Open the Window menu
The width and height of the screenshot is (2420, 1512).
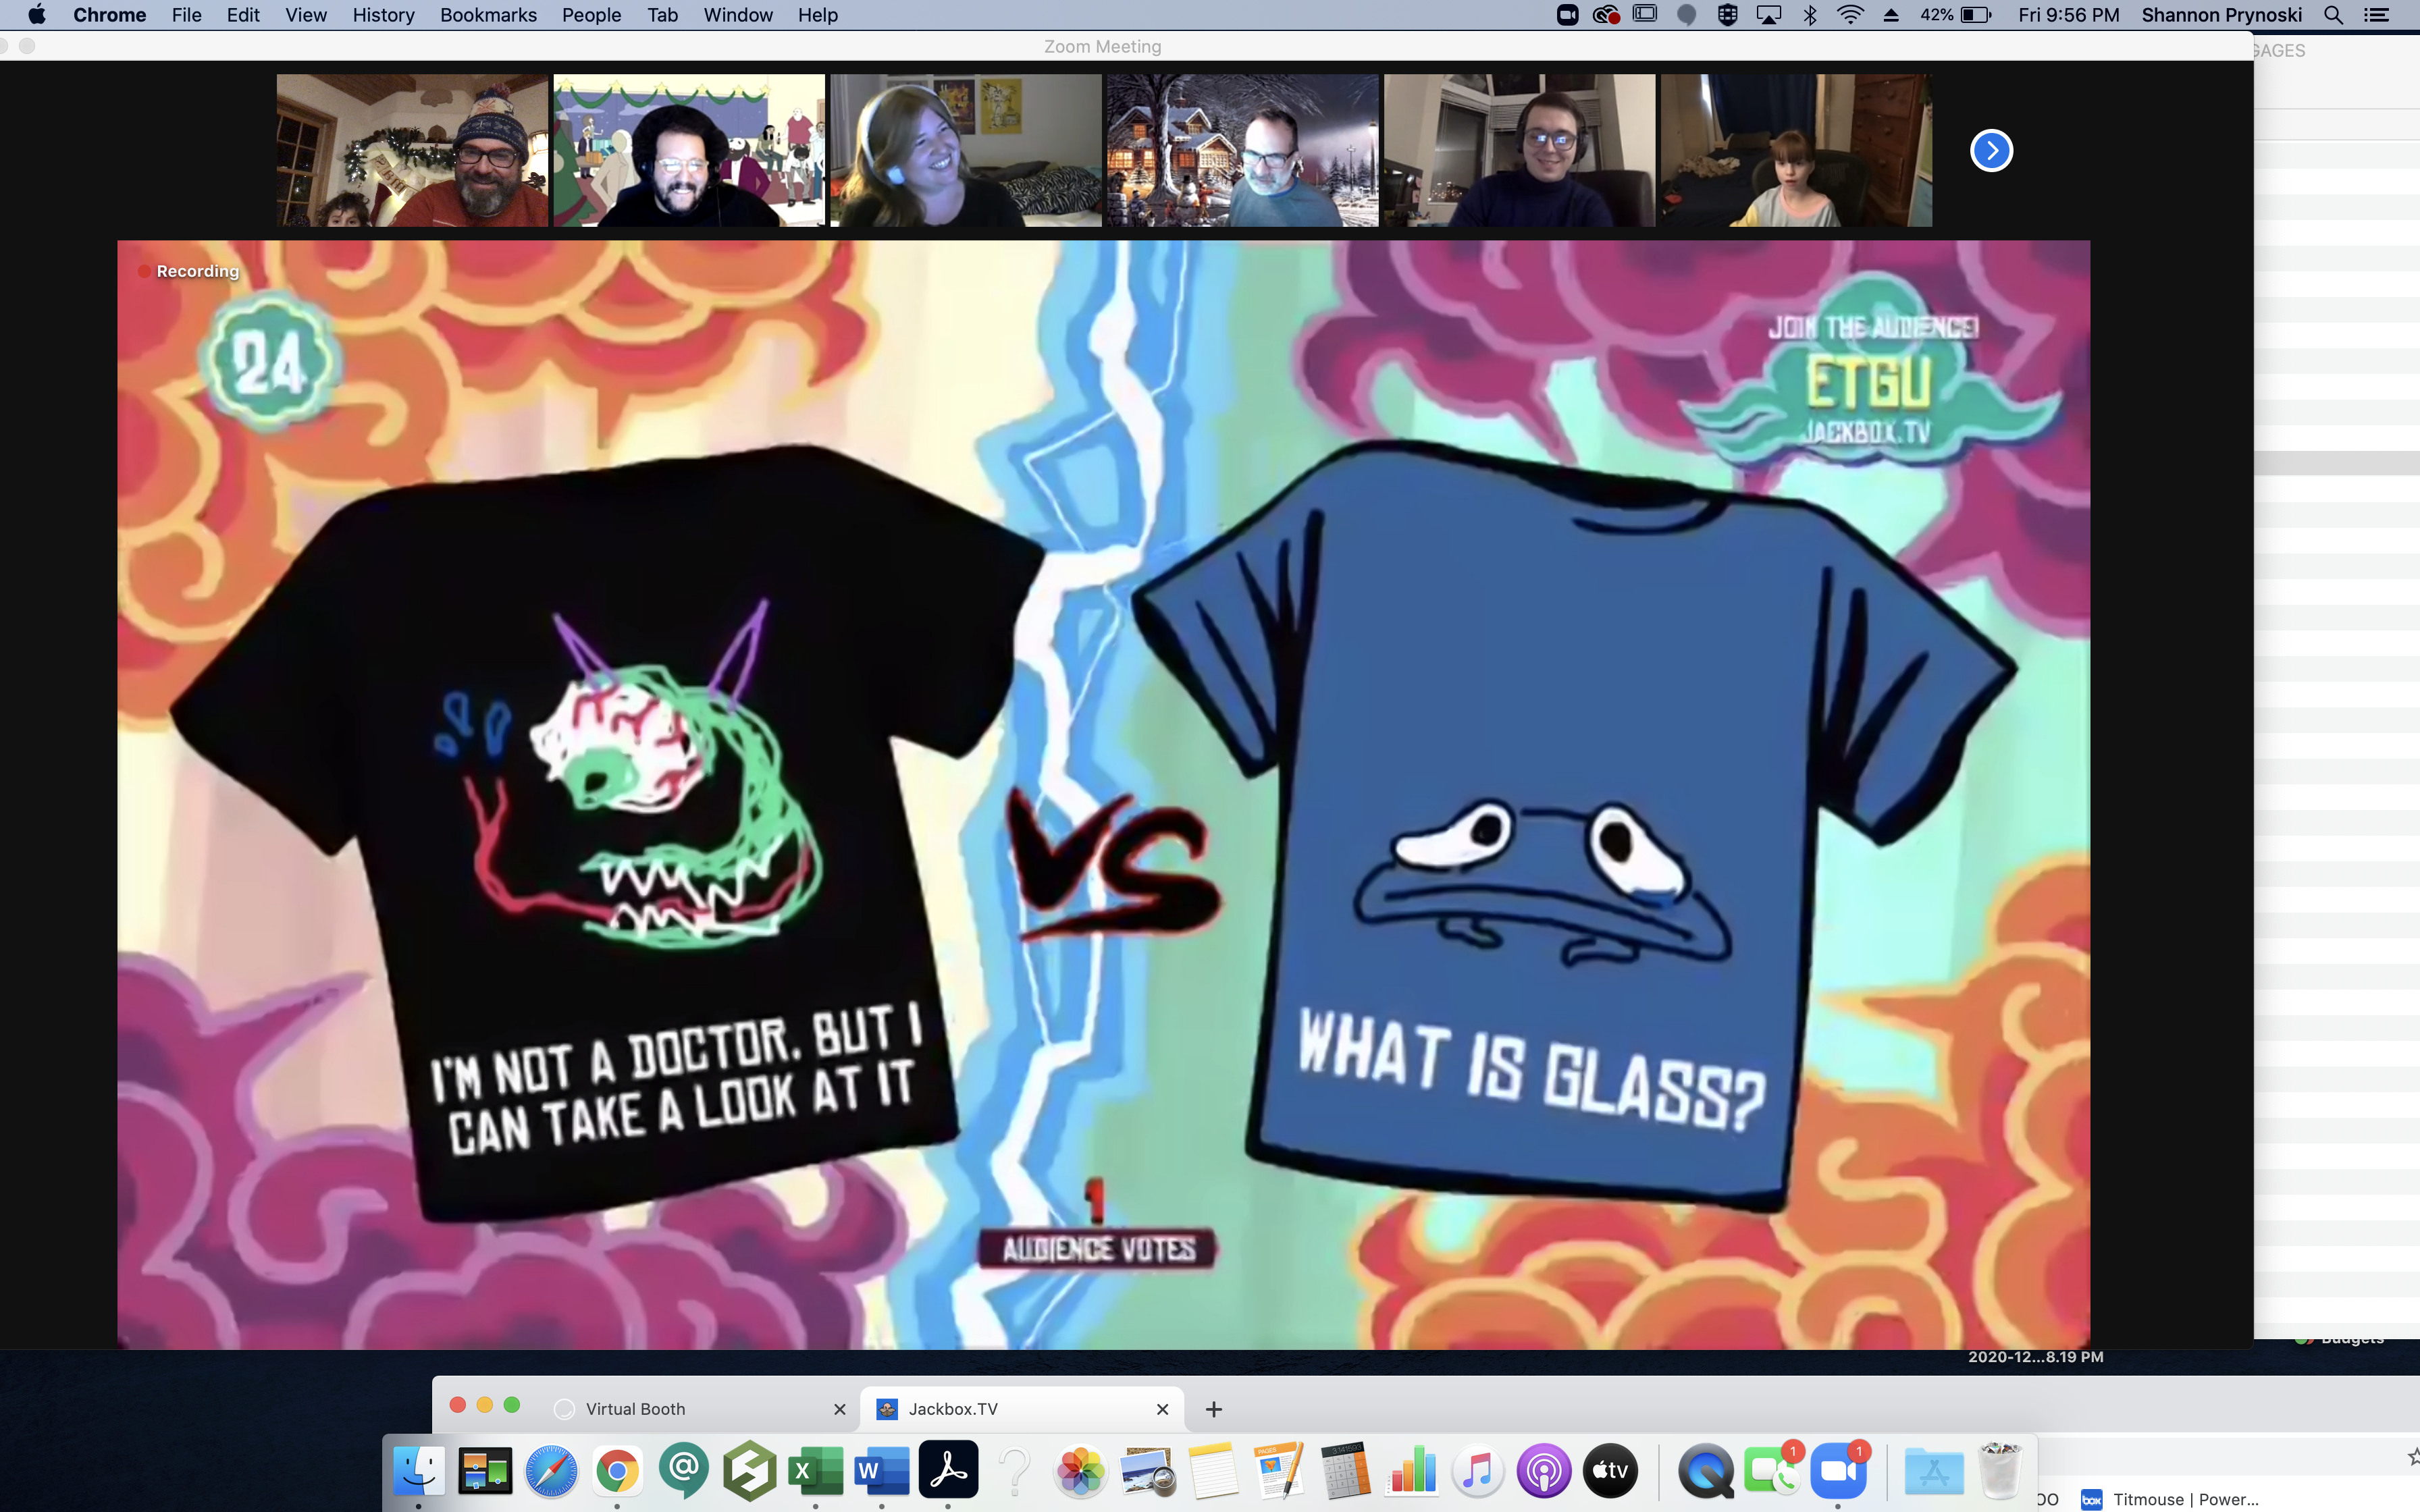click(x=738, y=15)
